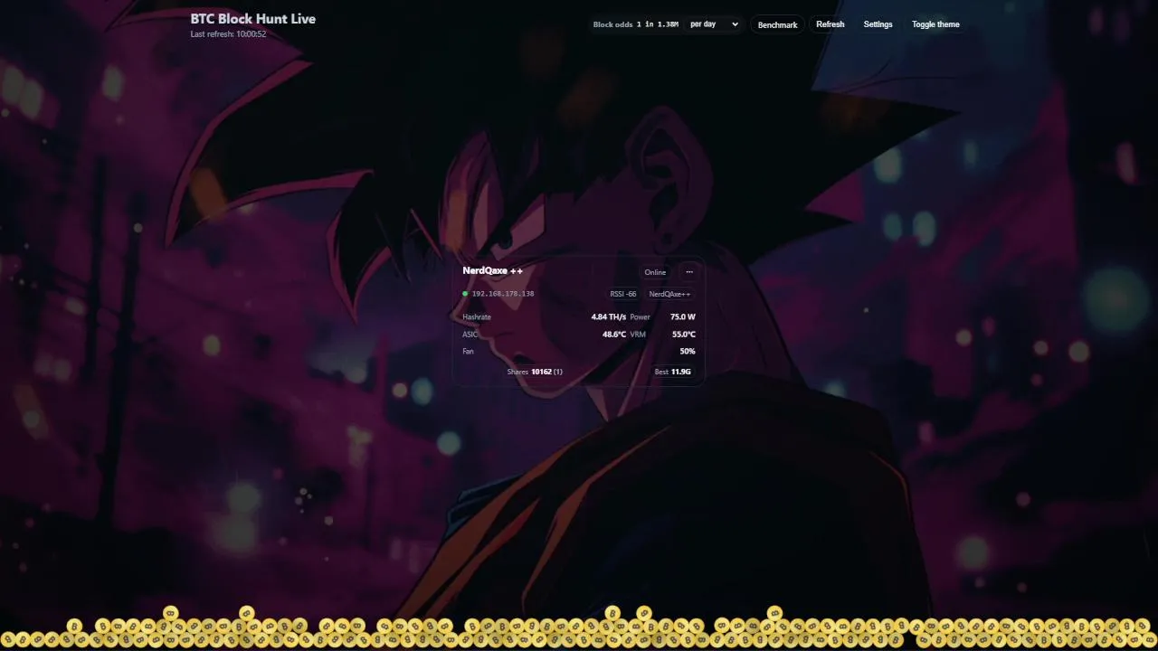Run the Benchmark

[x=777, y=24]
